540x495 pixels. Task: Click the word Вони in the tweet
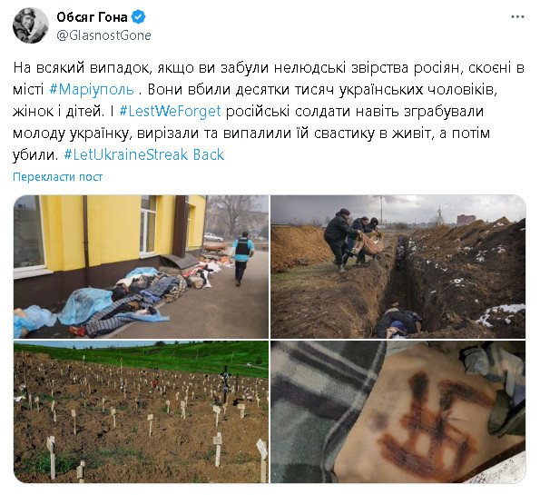pos(162,90)
